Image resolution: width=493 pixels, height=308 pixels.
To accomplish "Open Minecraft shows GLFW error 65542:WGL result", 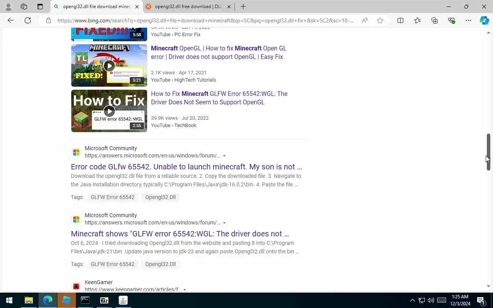I will click(180, 234).
